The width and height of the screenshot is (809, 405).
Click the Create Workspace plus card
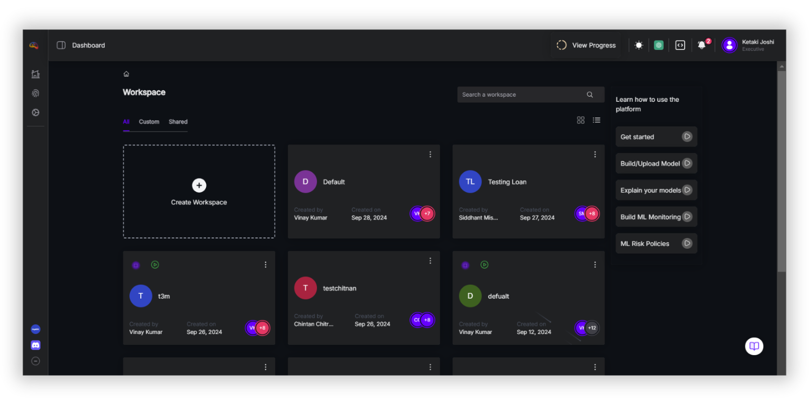pyautogui.click(x=199, y=191)
